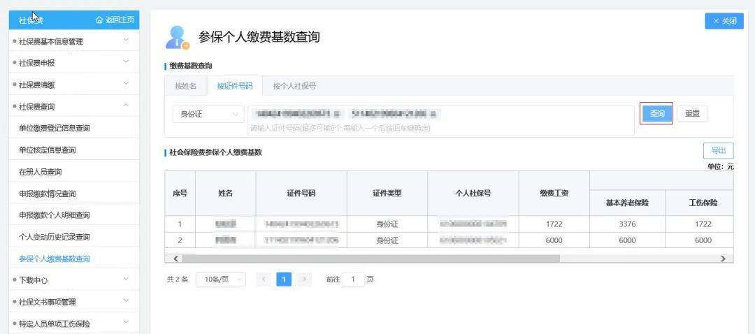Click the previous page arrow icon
This screenshot has height=334, width=755.
pos(264,279)
